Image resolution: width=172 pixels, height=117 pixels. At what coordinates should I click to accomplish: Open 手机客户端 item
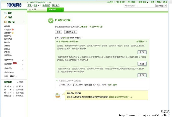pyautogui.click(x=9, y=73)
